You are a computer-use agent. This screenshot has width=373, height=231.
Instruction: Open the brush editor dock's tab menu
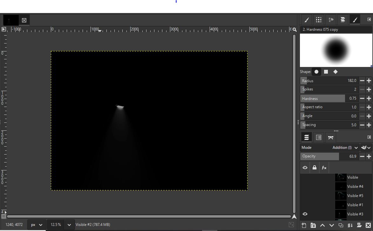coord(369,19)
